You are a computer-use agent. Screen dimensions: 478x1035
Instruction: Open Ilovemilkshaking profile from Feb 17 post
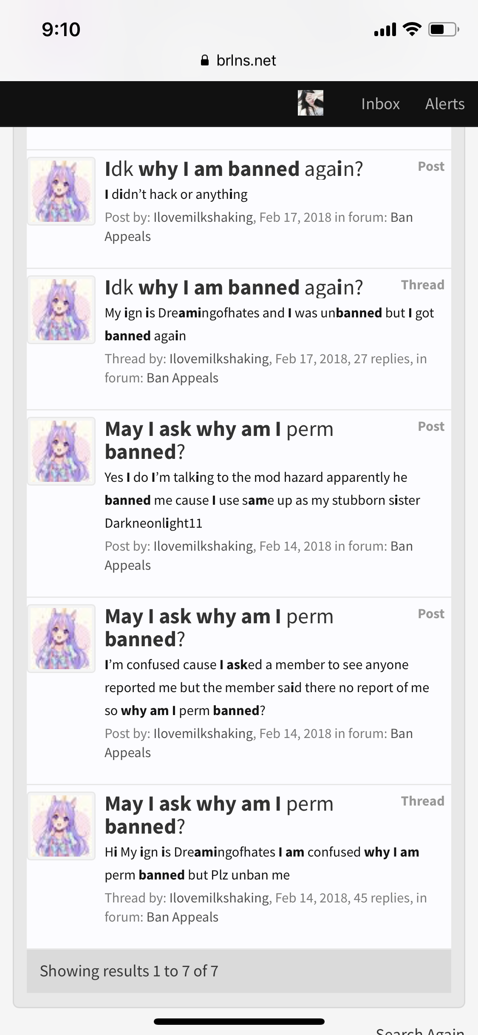[204, 217]
